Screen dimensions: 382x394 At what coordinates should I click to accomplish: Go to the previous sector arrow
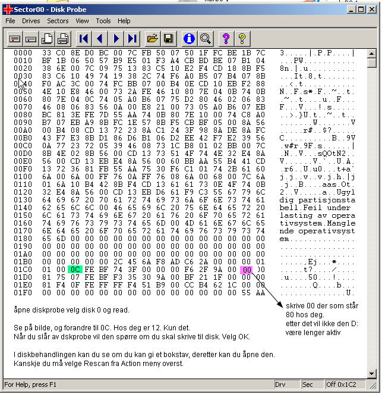point(100,39)
